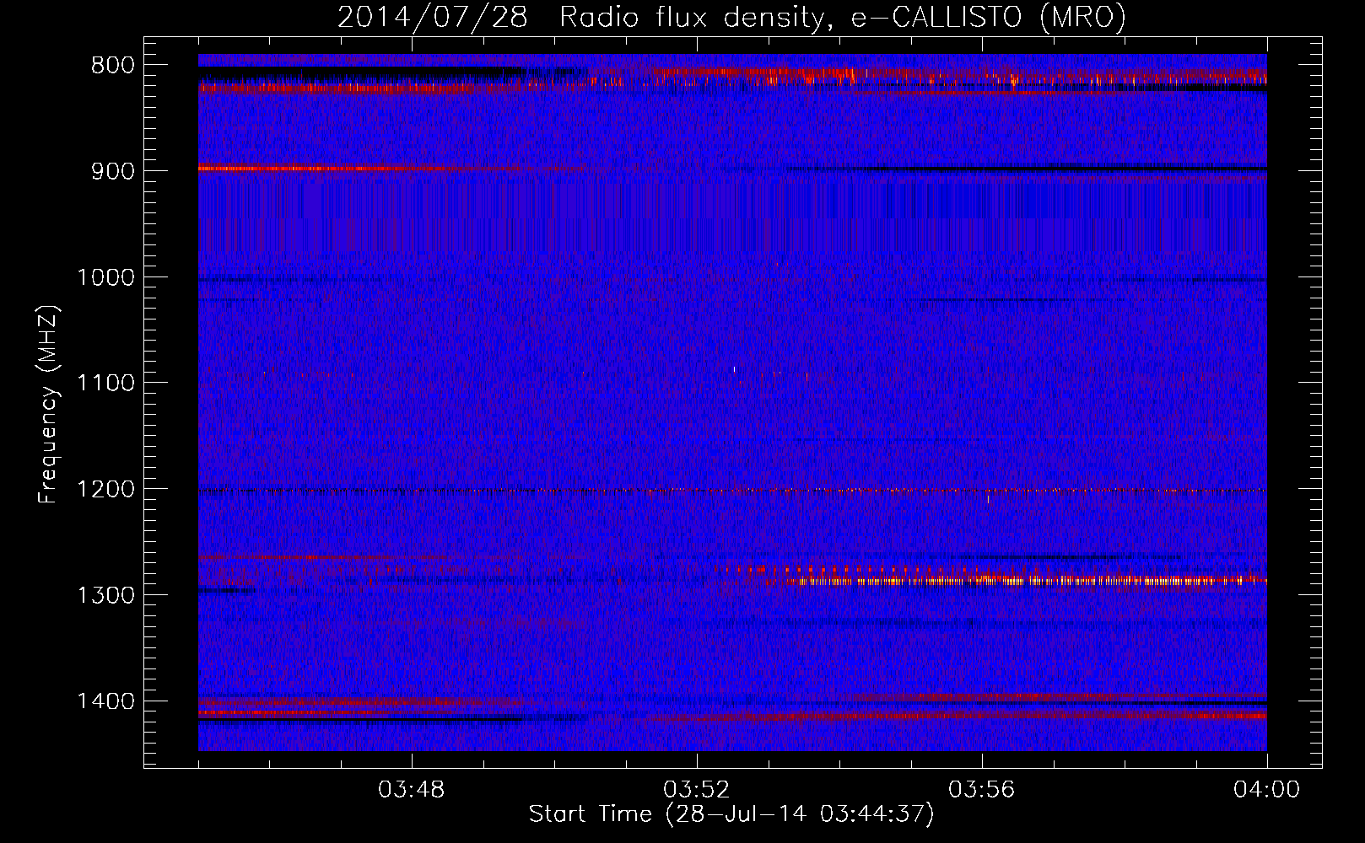Click the 800 frequency tick label
This screenshot has height=843, width=1365.
(113, 66)
